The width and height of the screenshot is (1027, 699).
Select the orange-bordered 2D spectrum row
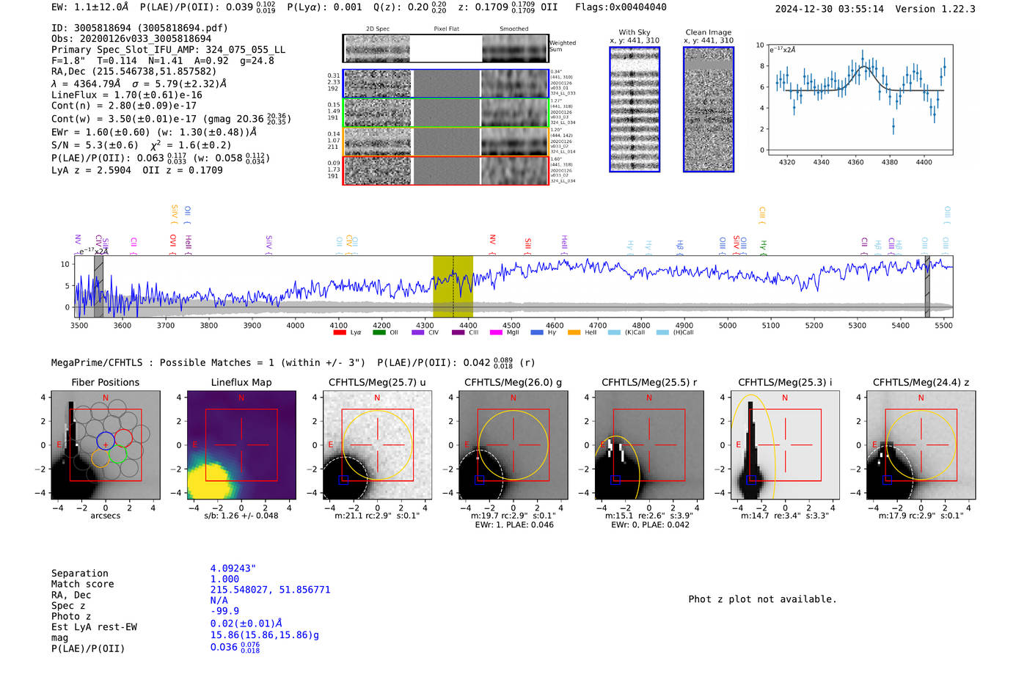tap(446, 142)
